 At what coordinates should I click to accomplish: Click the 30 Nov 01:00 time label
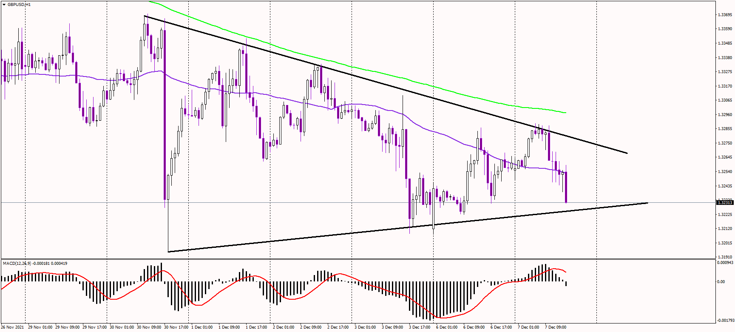[122, 327]
